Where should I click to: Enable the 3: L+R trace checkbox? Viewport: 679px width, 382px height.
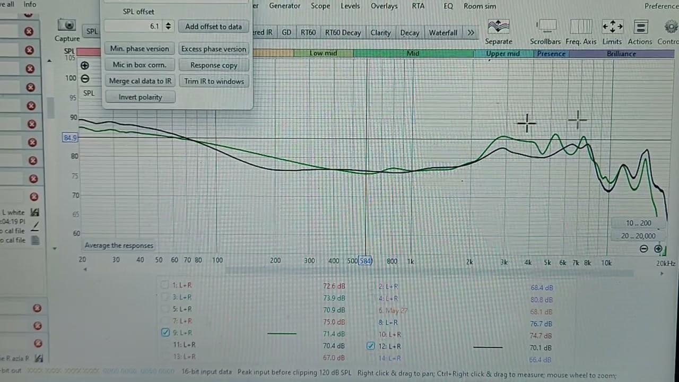tap(165, 297)
